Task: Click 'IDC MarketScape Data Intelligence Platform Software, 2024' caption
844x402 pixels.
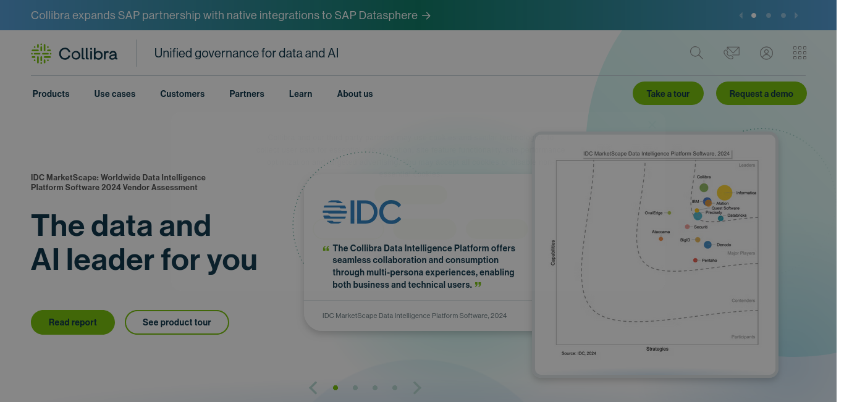Action: pos(415,316)
